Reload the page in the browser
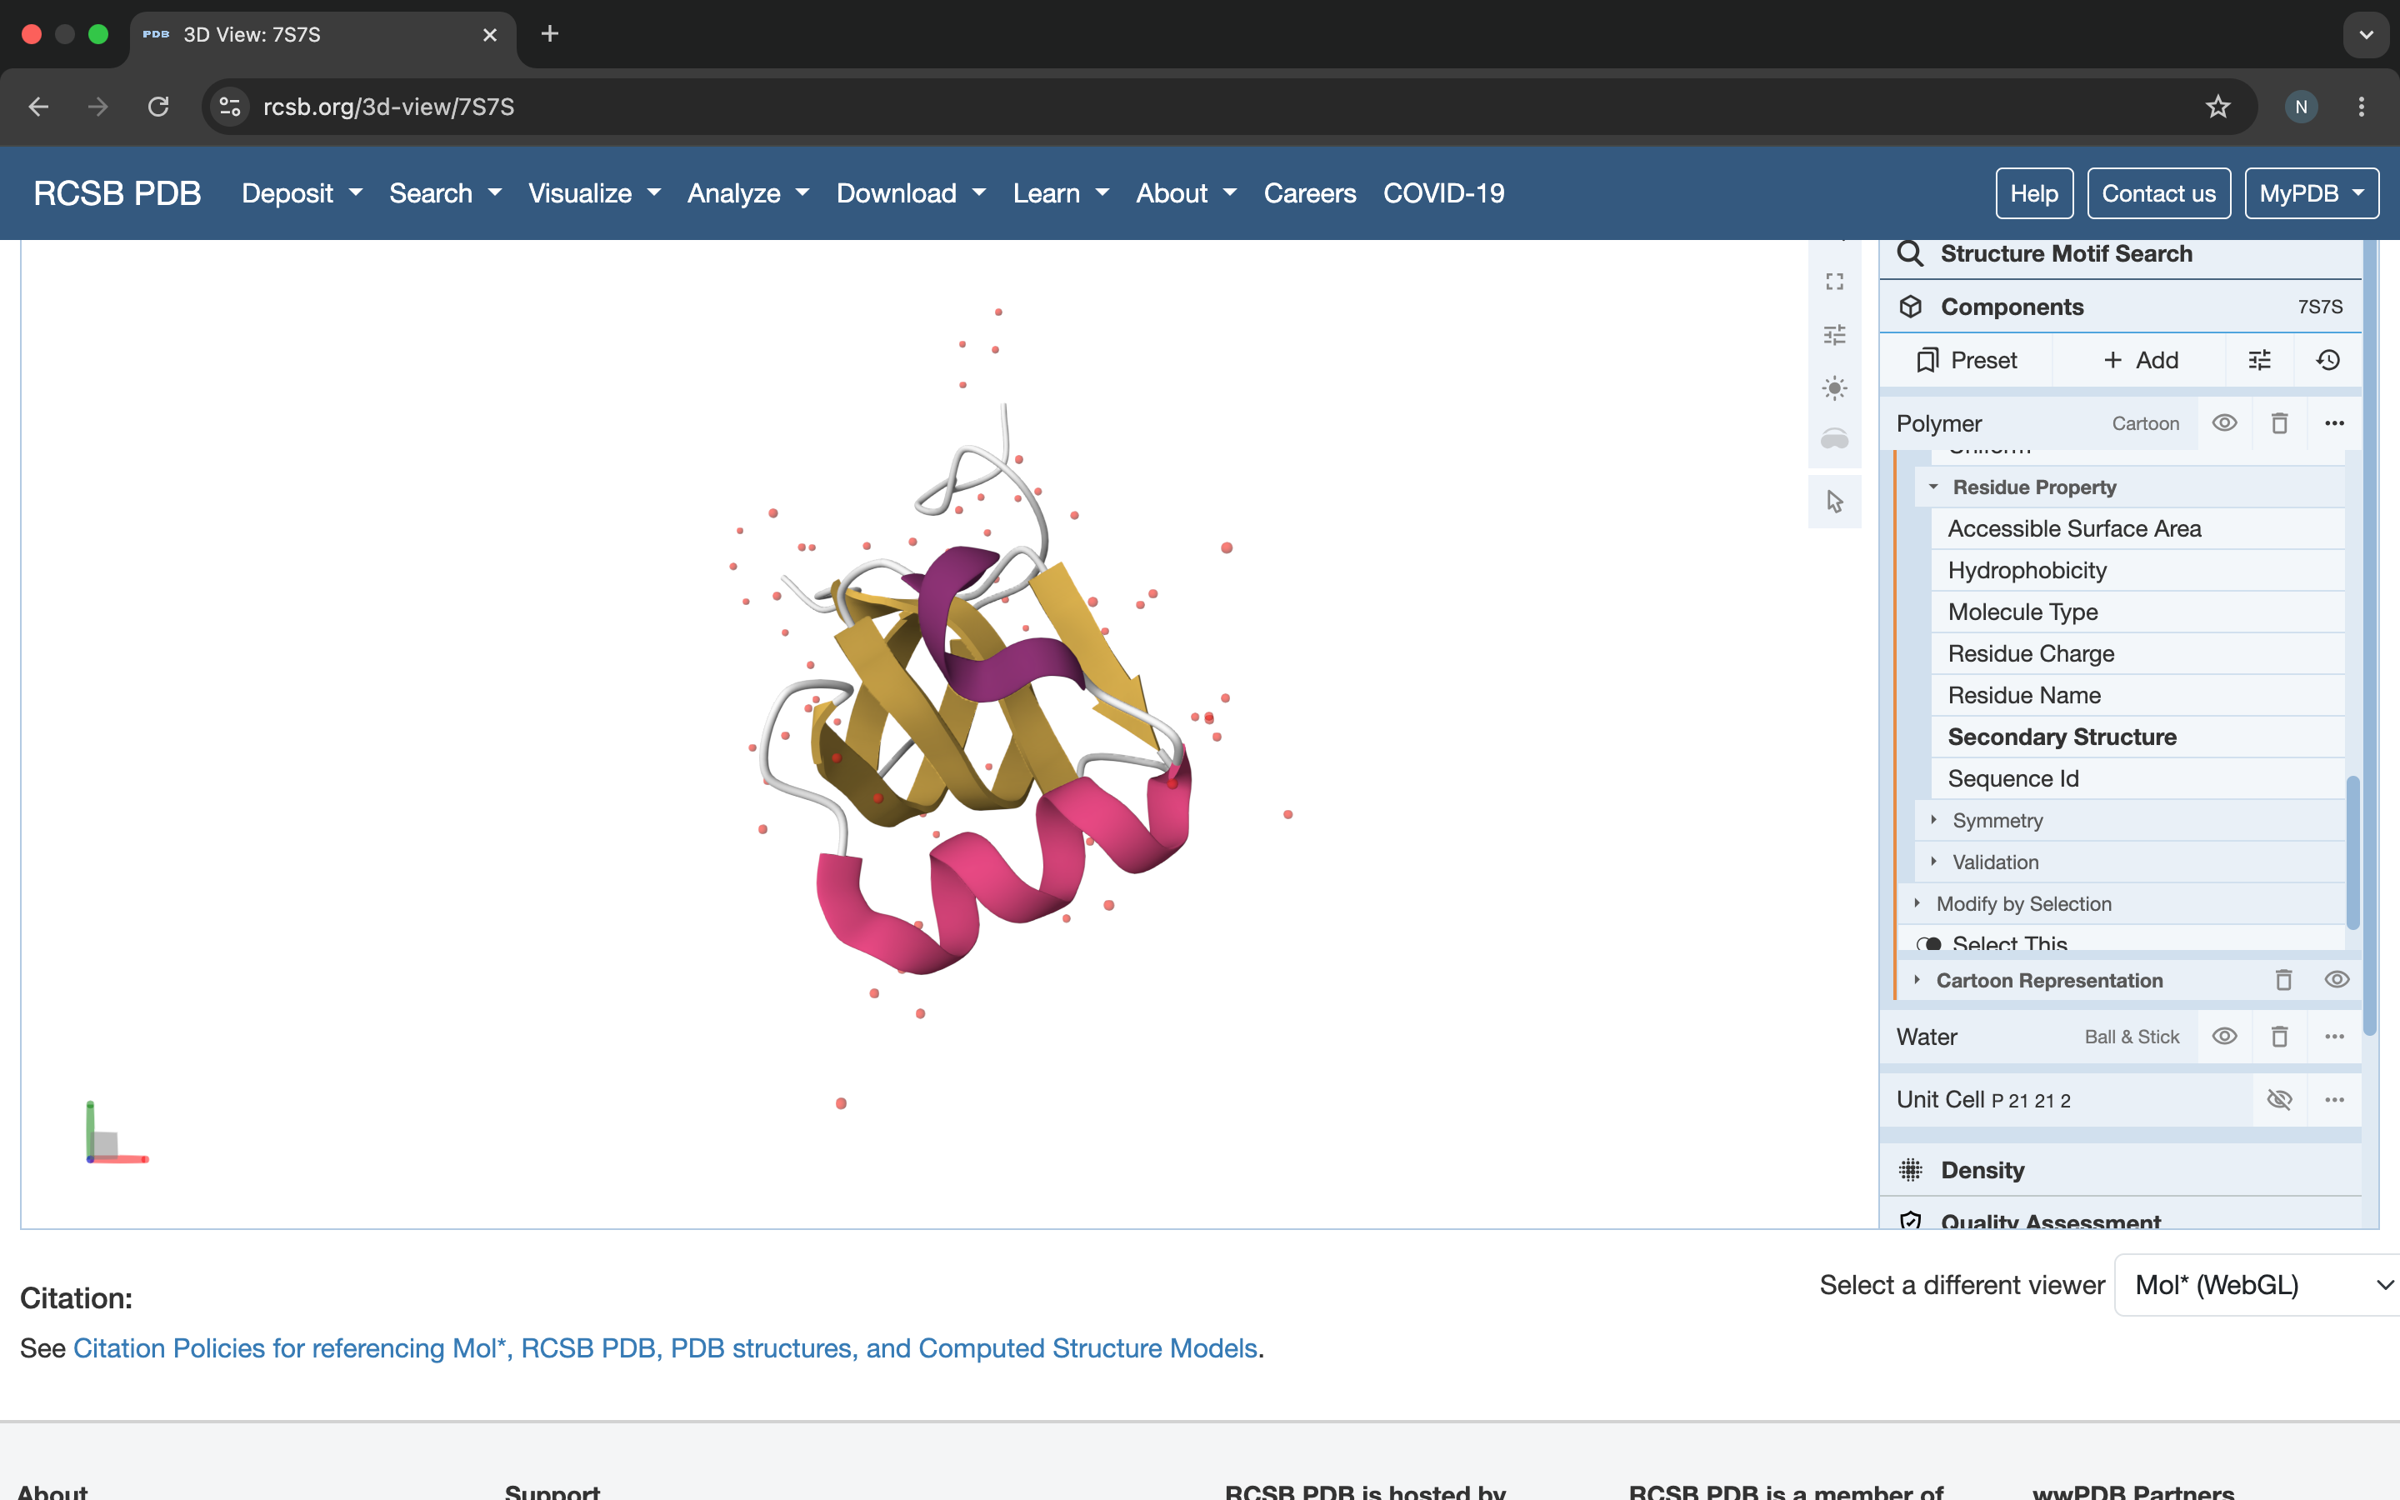This screenshot has height=1500, width=2400. click(x=157, y=107)
